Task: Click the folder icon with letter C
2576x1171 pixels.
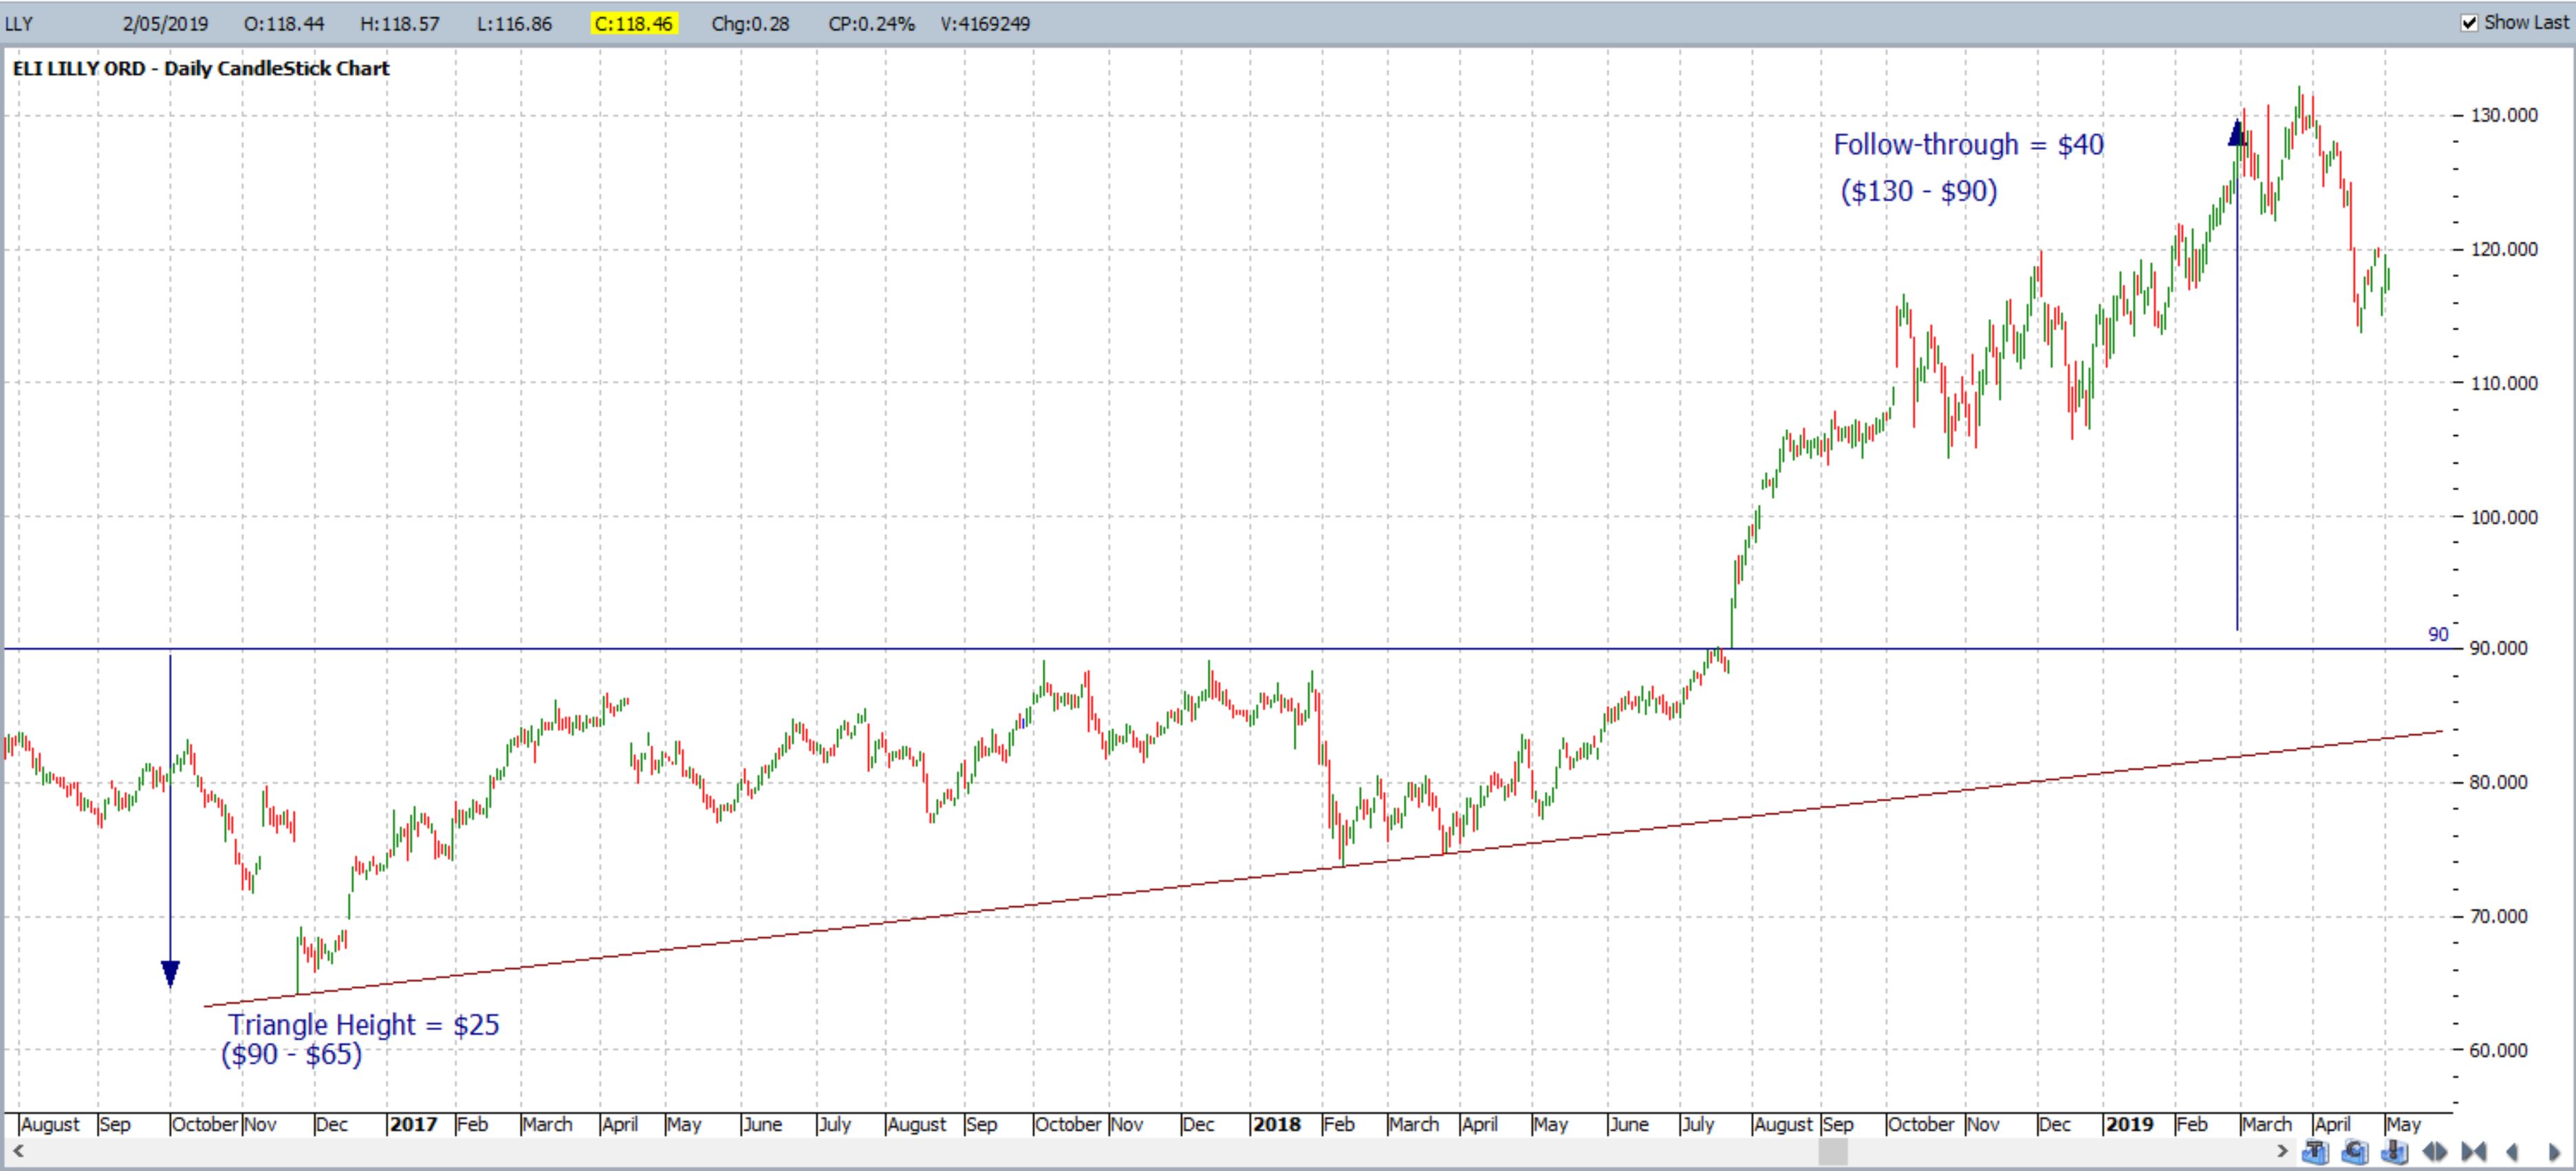Action: [2355, 1152]
